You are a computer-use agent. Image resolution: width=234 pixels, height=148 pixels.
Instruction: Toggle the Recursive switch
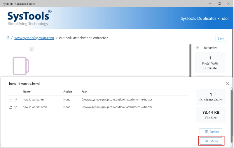coord(199,48)
